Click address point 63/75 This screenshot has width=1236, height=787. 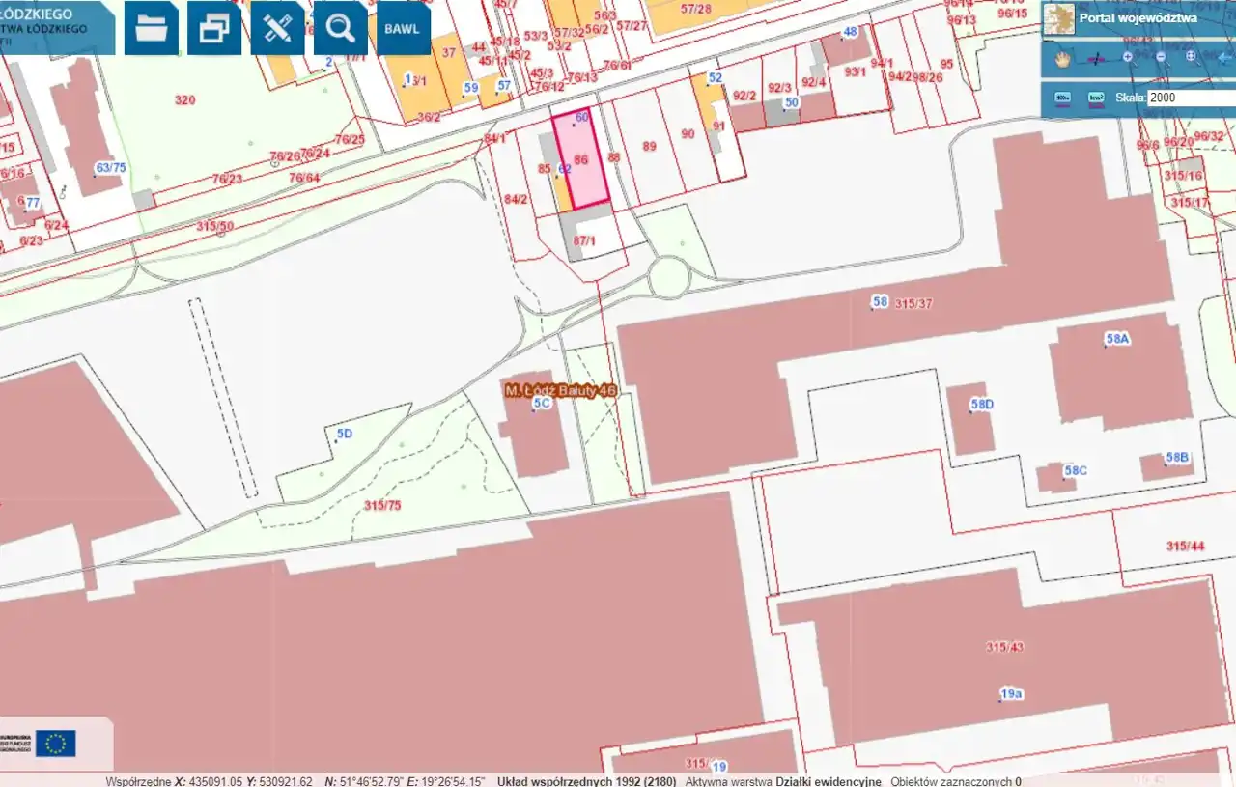pyautogui.click(x=110, y=168)
